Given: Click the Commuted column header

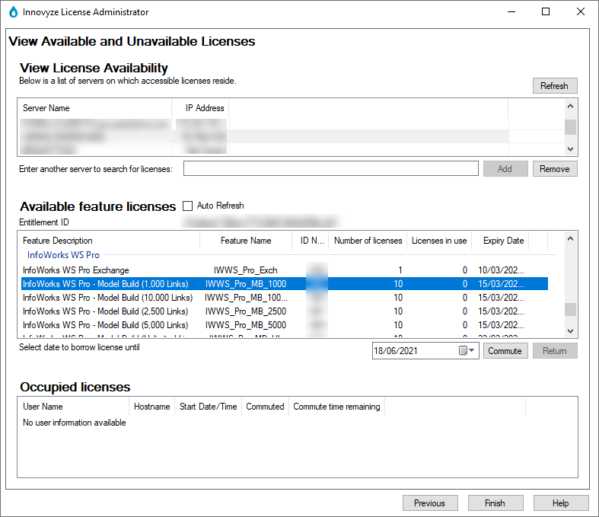Looking at the screenshot, I should (x=265, y=407).
